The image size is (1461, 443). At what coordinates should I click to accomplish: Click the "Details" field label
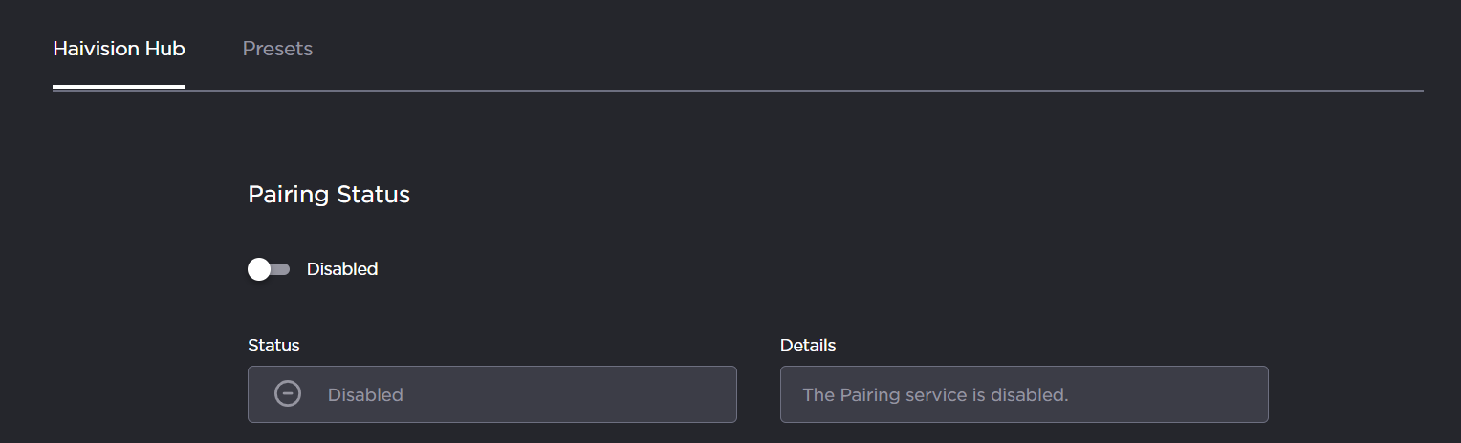808,346
